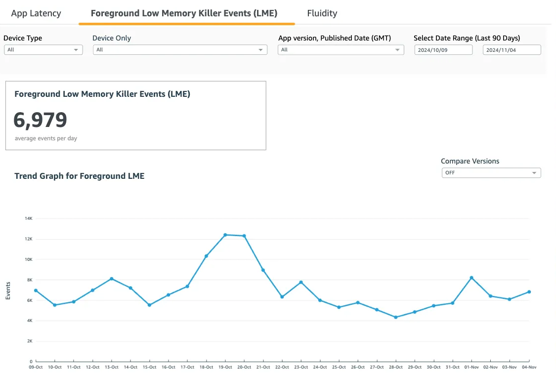Screen dimensions: 556x373
Task: Select the Foreground Low Memory Killer Events tab
Action: click(x=184, y=13)
